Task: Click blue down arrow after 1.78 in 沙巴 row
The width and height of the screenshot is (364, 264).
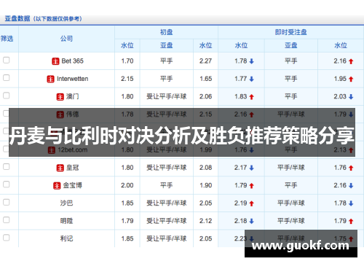Action: 351,203
